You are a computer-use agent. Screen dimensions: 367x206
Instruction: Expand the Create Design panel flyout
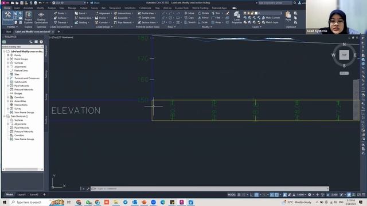coord(104,27)
